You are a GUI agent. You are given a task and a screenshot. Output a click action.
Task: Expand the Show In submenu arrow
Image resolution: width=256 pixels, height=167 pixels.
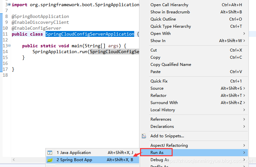(x=244, y=41)
